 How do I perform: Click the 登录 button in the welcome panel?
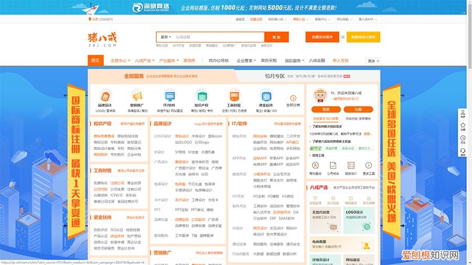click(x=326, y=109)
